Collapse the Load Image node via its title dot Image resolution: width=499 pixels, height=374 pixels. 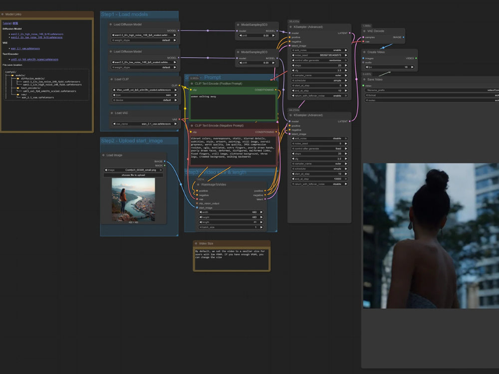tap(103, 155)
